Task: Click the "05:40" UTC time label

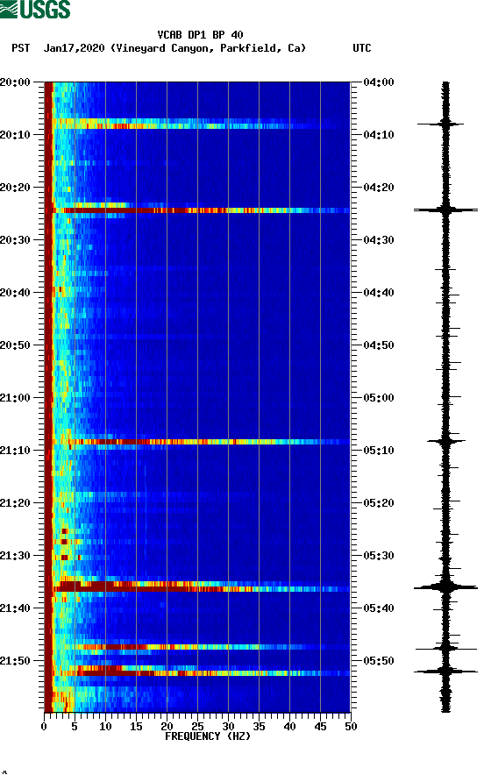Action: click(x=379, y=608)
